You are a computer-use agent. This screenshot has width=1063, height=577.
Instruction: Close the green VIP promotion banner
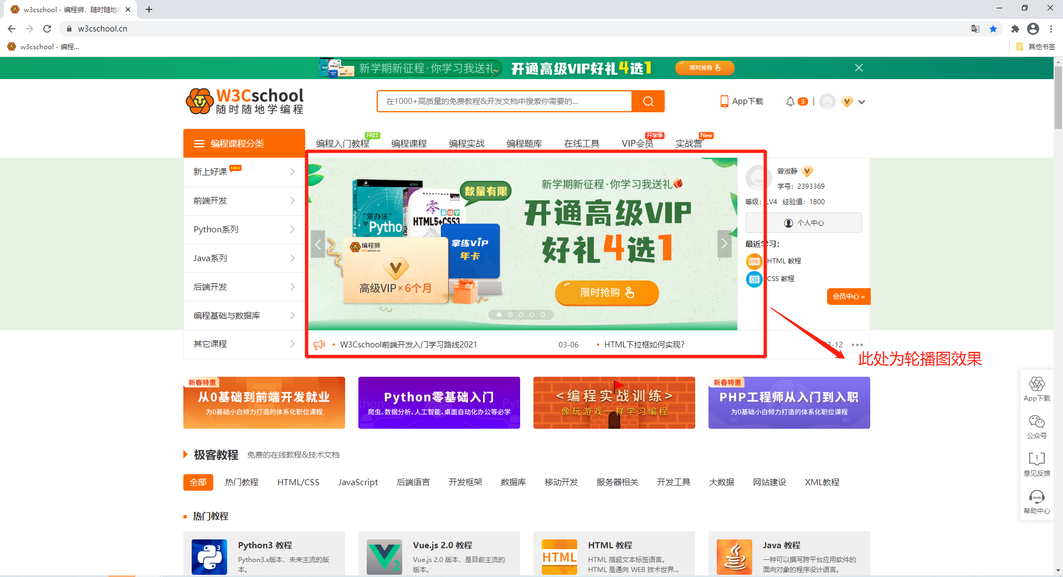(859, 67)
